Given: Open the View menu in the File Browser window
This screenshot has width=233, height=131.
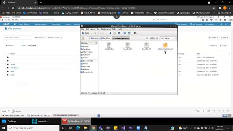Looking at the screenshot, I should pos(93,29).
